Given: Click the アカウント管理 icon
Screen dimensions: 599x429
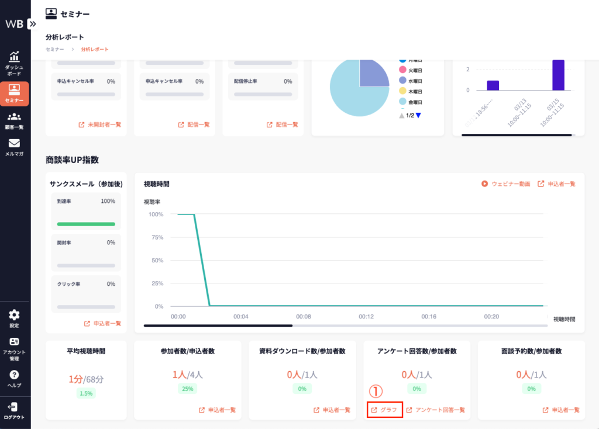Looking at the screenshot, I should [15, 342].
